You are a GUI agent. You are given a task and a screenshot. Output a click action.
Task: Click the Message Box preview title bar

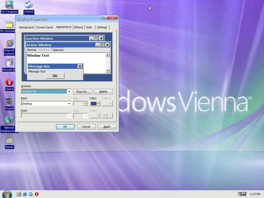53,66
